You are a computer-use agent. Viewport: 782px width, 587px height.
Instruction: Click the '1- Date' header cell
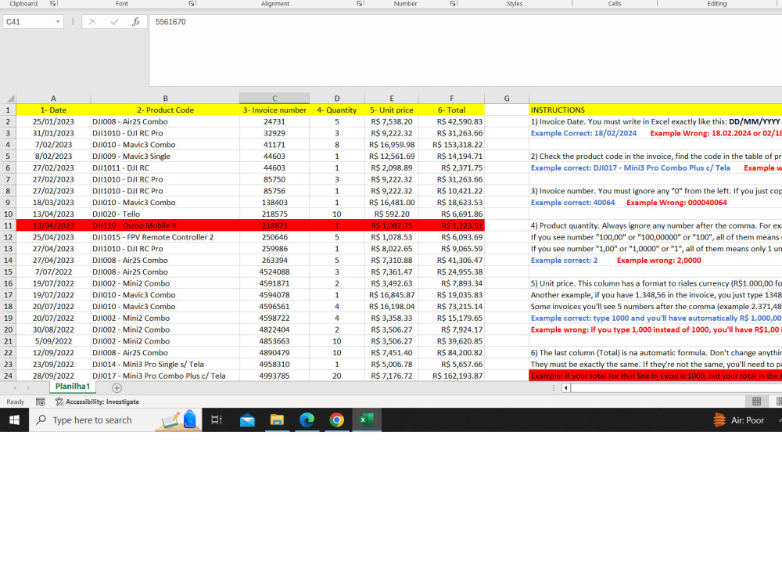pos(53,110)
